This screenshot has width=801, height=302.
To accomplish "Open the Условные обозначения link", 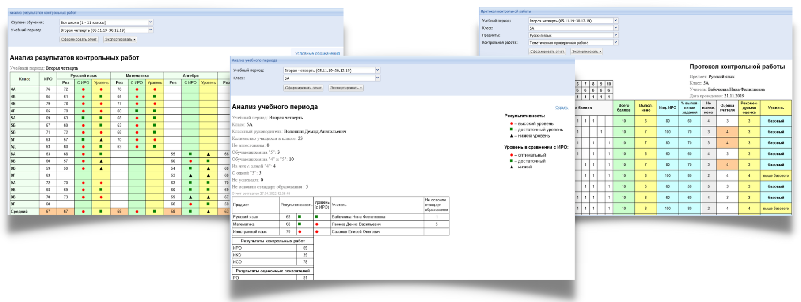I will coord(317,53).
